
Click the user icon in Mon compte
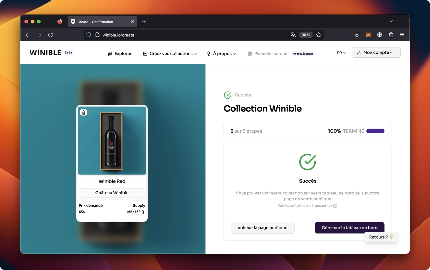(x=359, y=52)
